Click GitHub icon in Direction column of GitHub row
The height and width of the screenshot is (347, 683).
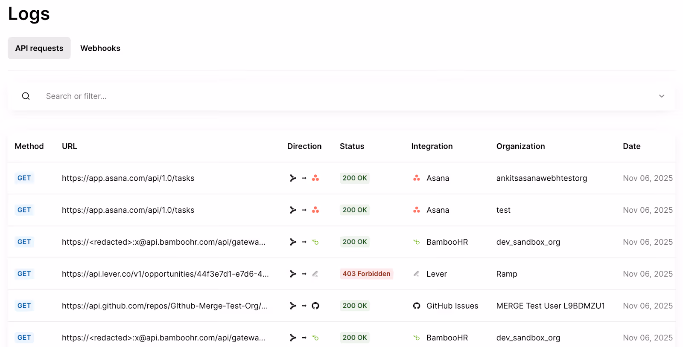click(x=315, y=306)
